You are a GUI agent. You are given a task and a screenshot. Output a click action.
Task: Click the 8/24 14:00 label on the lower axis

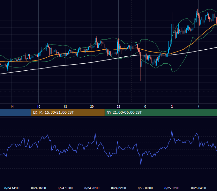12,188
